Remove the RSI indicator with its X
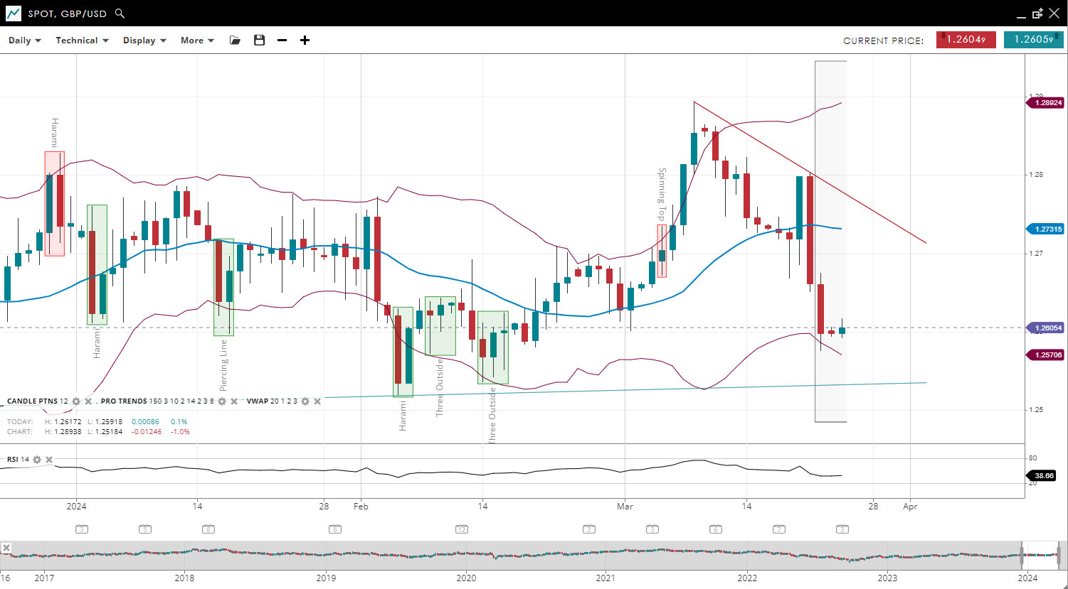 [x=49, y=460]
